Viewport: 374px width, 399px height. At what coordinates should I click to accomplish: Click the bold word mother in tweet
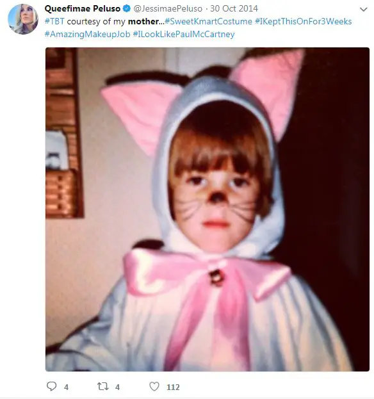tap(143, 21)
